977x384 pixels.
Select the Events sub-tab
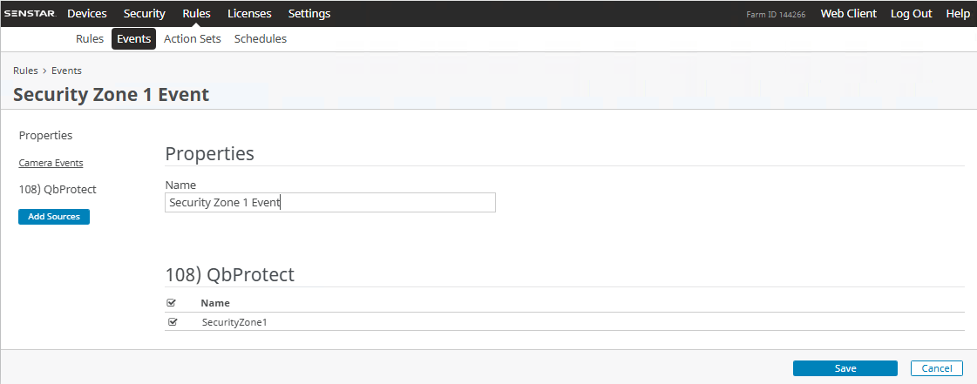[133, 39]
